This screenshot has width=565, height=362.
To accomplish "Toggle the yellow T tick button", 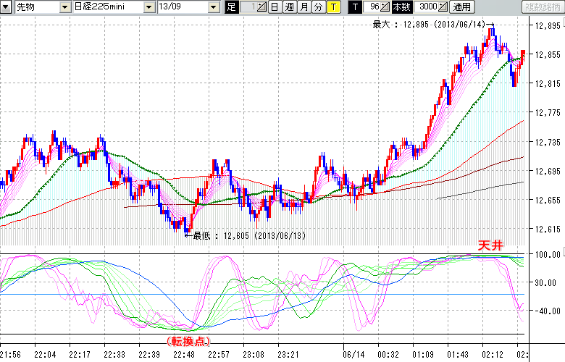I will click(332, 7).
